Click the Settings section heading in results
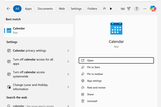 12,42
